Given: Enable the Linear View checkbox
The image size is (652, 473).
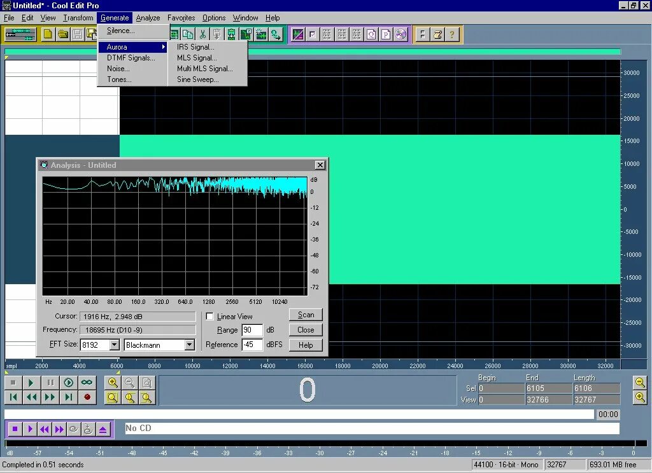Looking at the screenshot, I should pyautogui.click(x=210, y=317).
